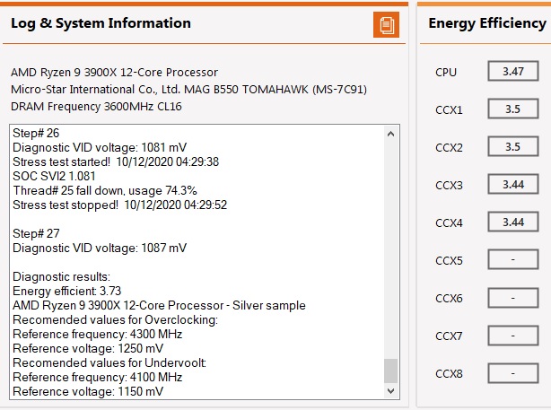
Task: Click the 'Energy efficient: 3.73' line
Action: tap(66, 291)
